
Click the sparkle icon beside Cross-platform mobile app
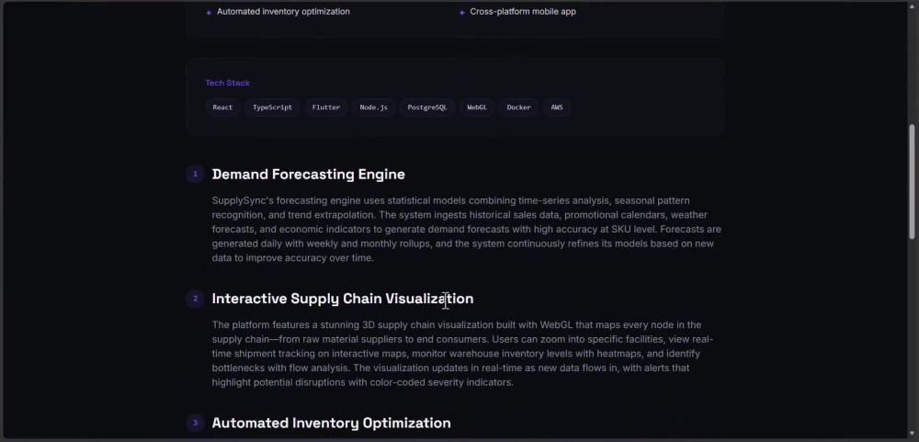click(462, 12)
